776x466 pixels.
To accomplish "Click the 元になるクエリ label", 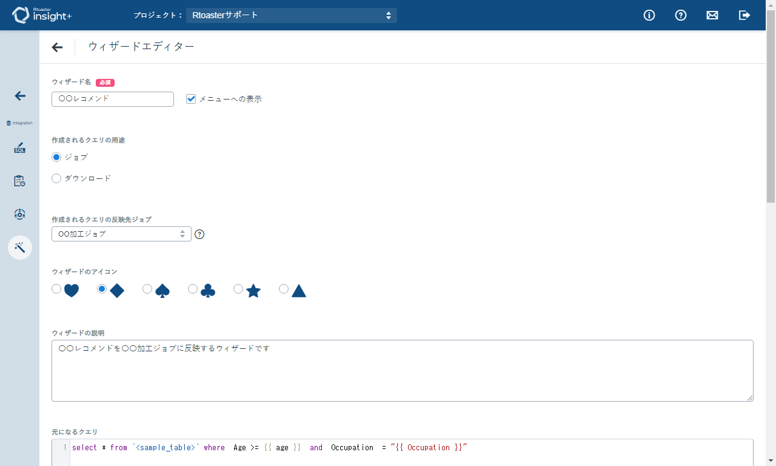I will click(75, 432).
